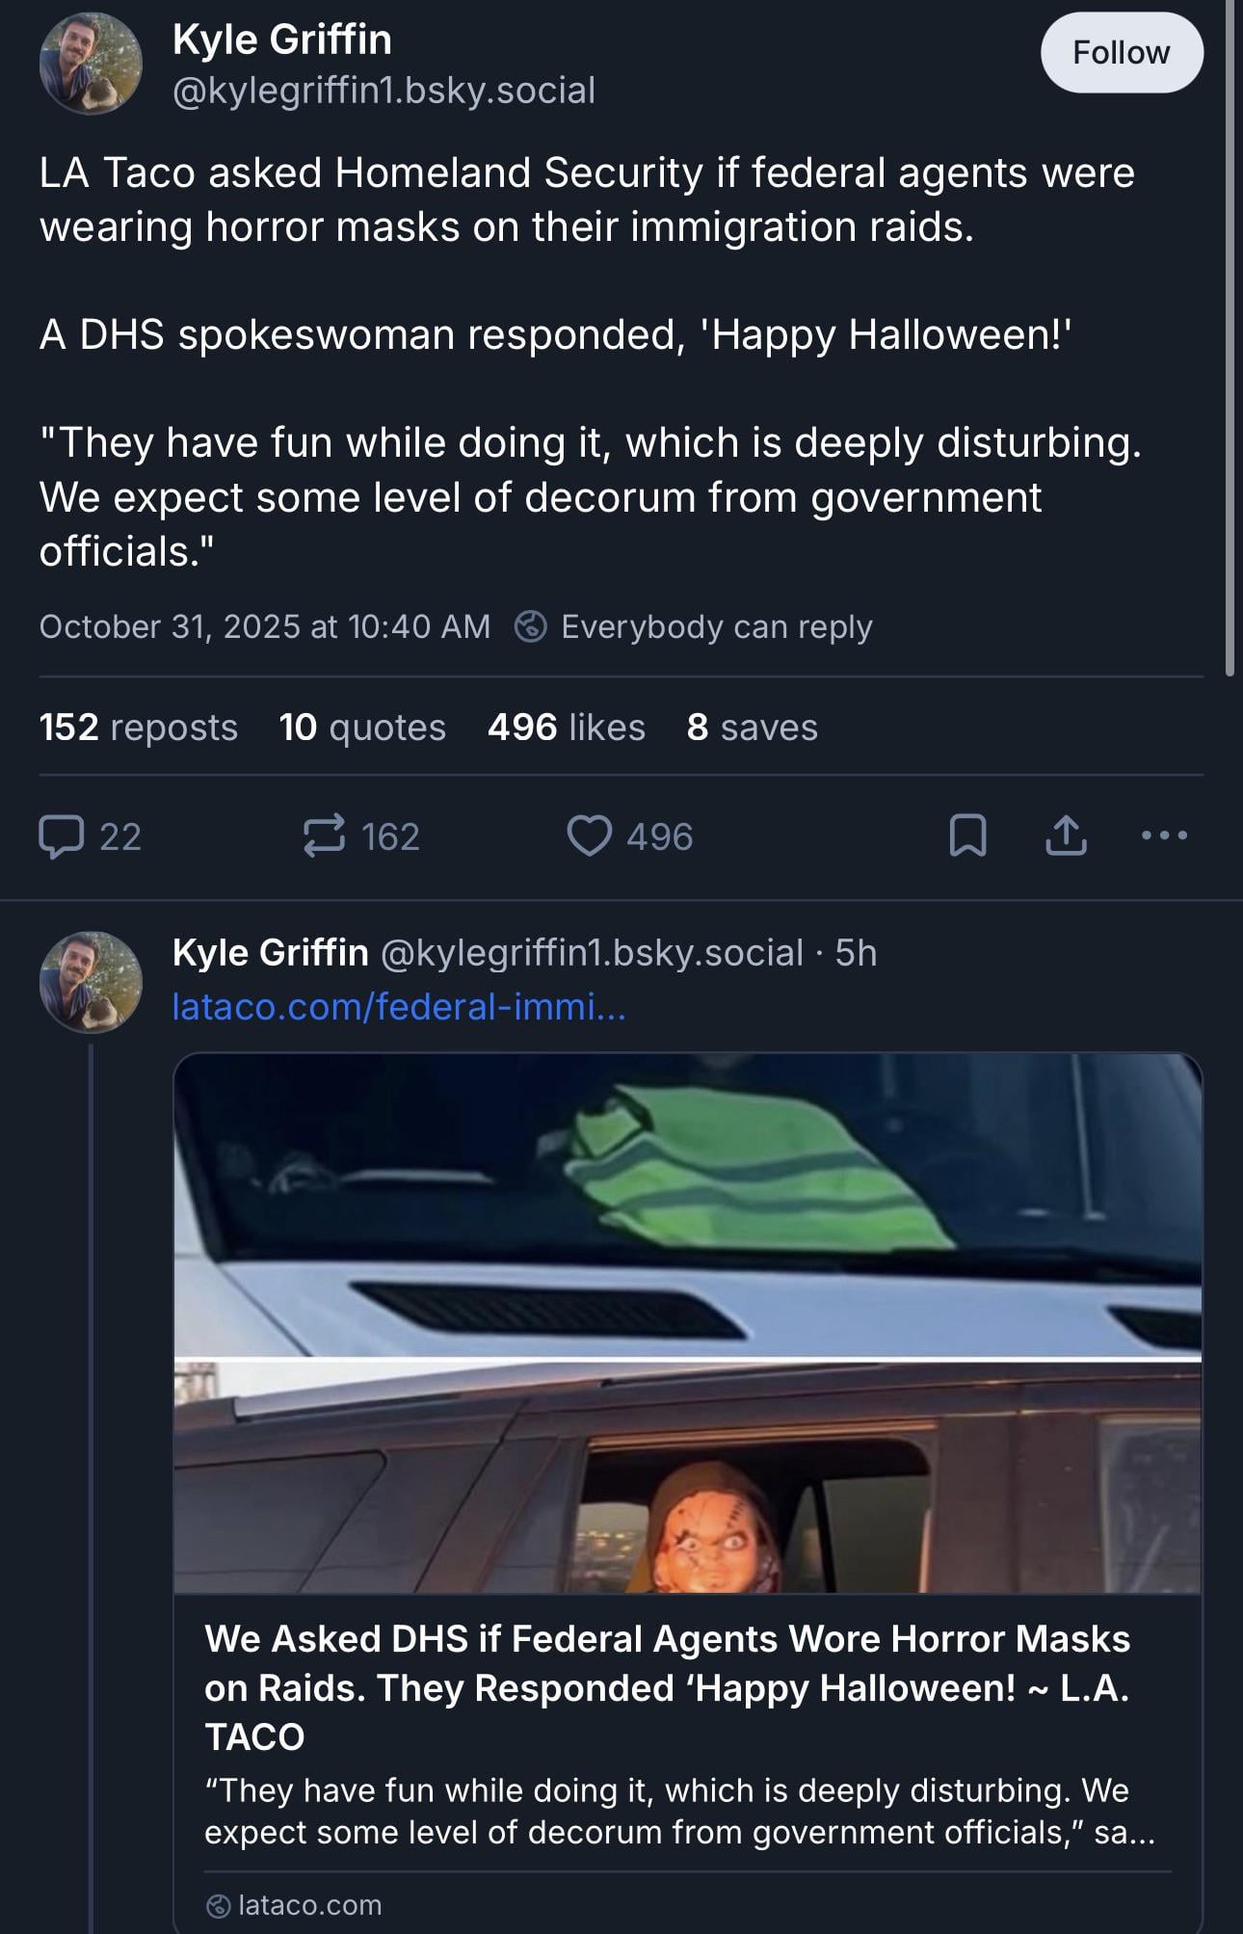Click the page scrollbar on the right edge
Viewport: 1243px width, 1934px height.
(x=1230, y=337)
